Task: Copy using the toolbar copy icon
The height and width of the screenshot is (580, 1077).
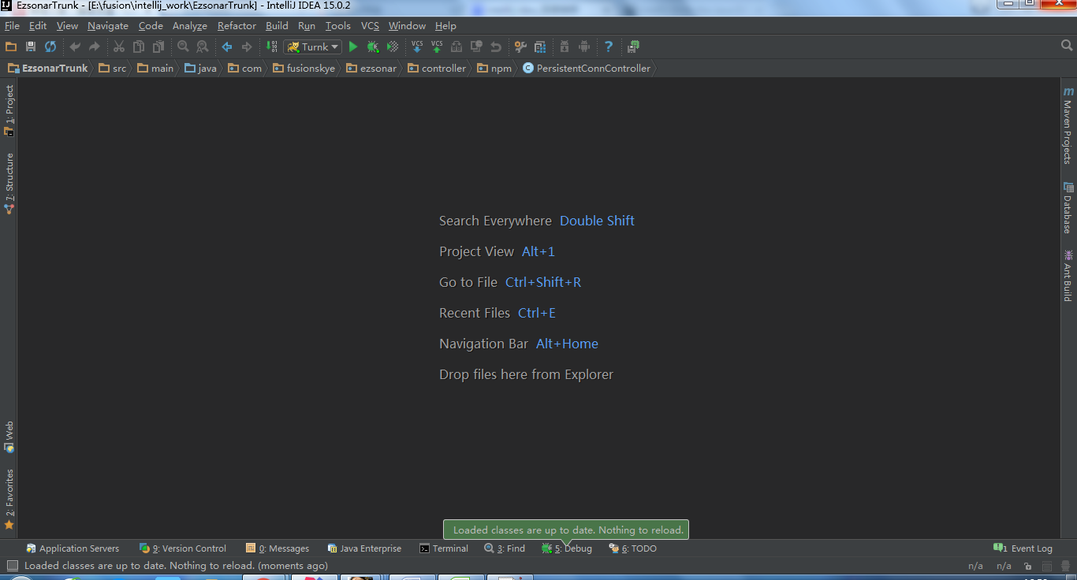Action: click(x=139, y=46)
